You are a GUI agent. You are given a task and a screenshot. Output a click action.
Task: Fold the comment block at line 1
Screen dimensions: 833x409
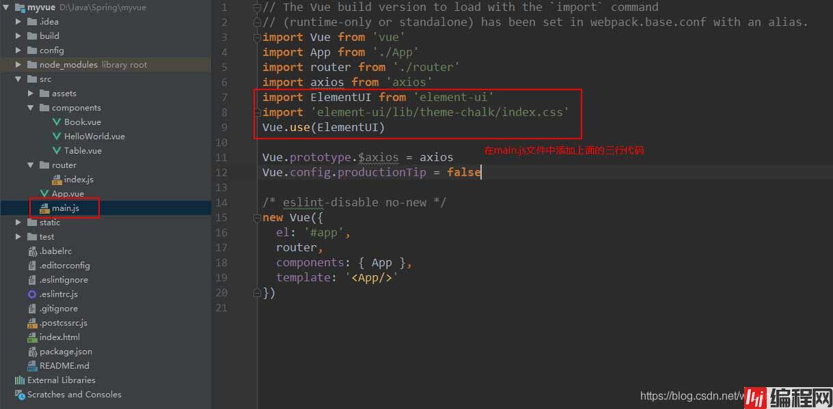click(x=257, y=8)
